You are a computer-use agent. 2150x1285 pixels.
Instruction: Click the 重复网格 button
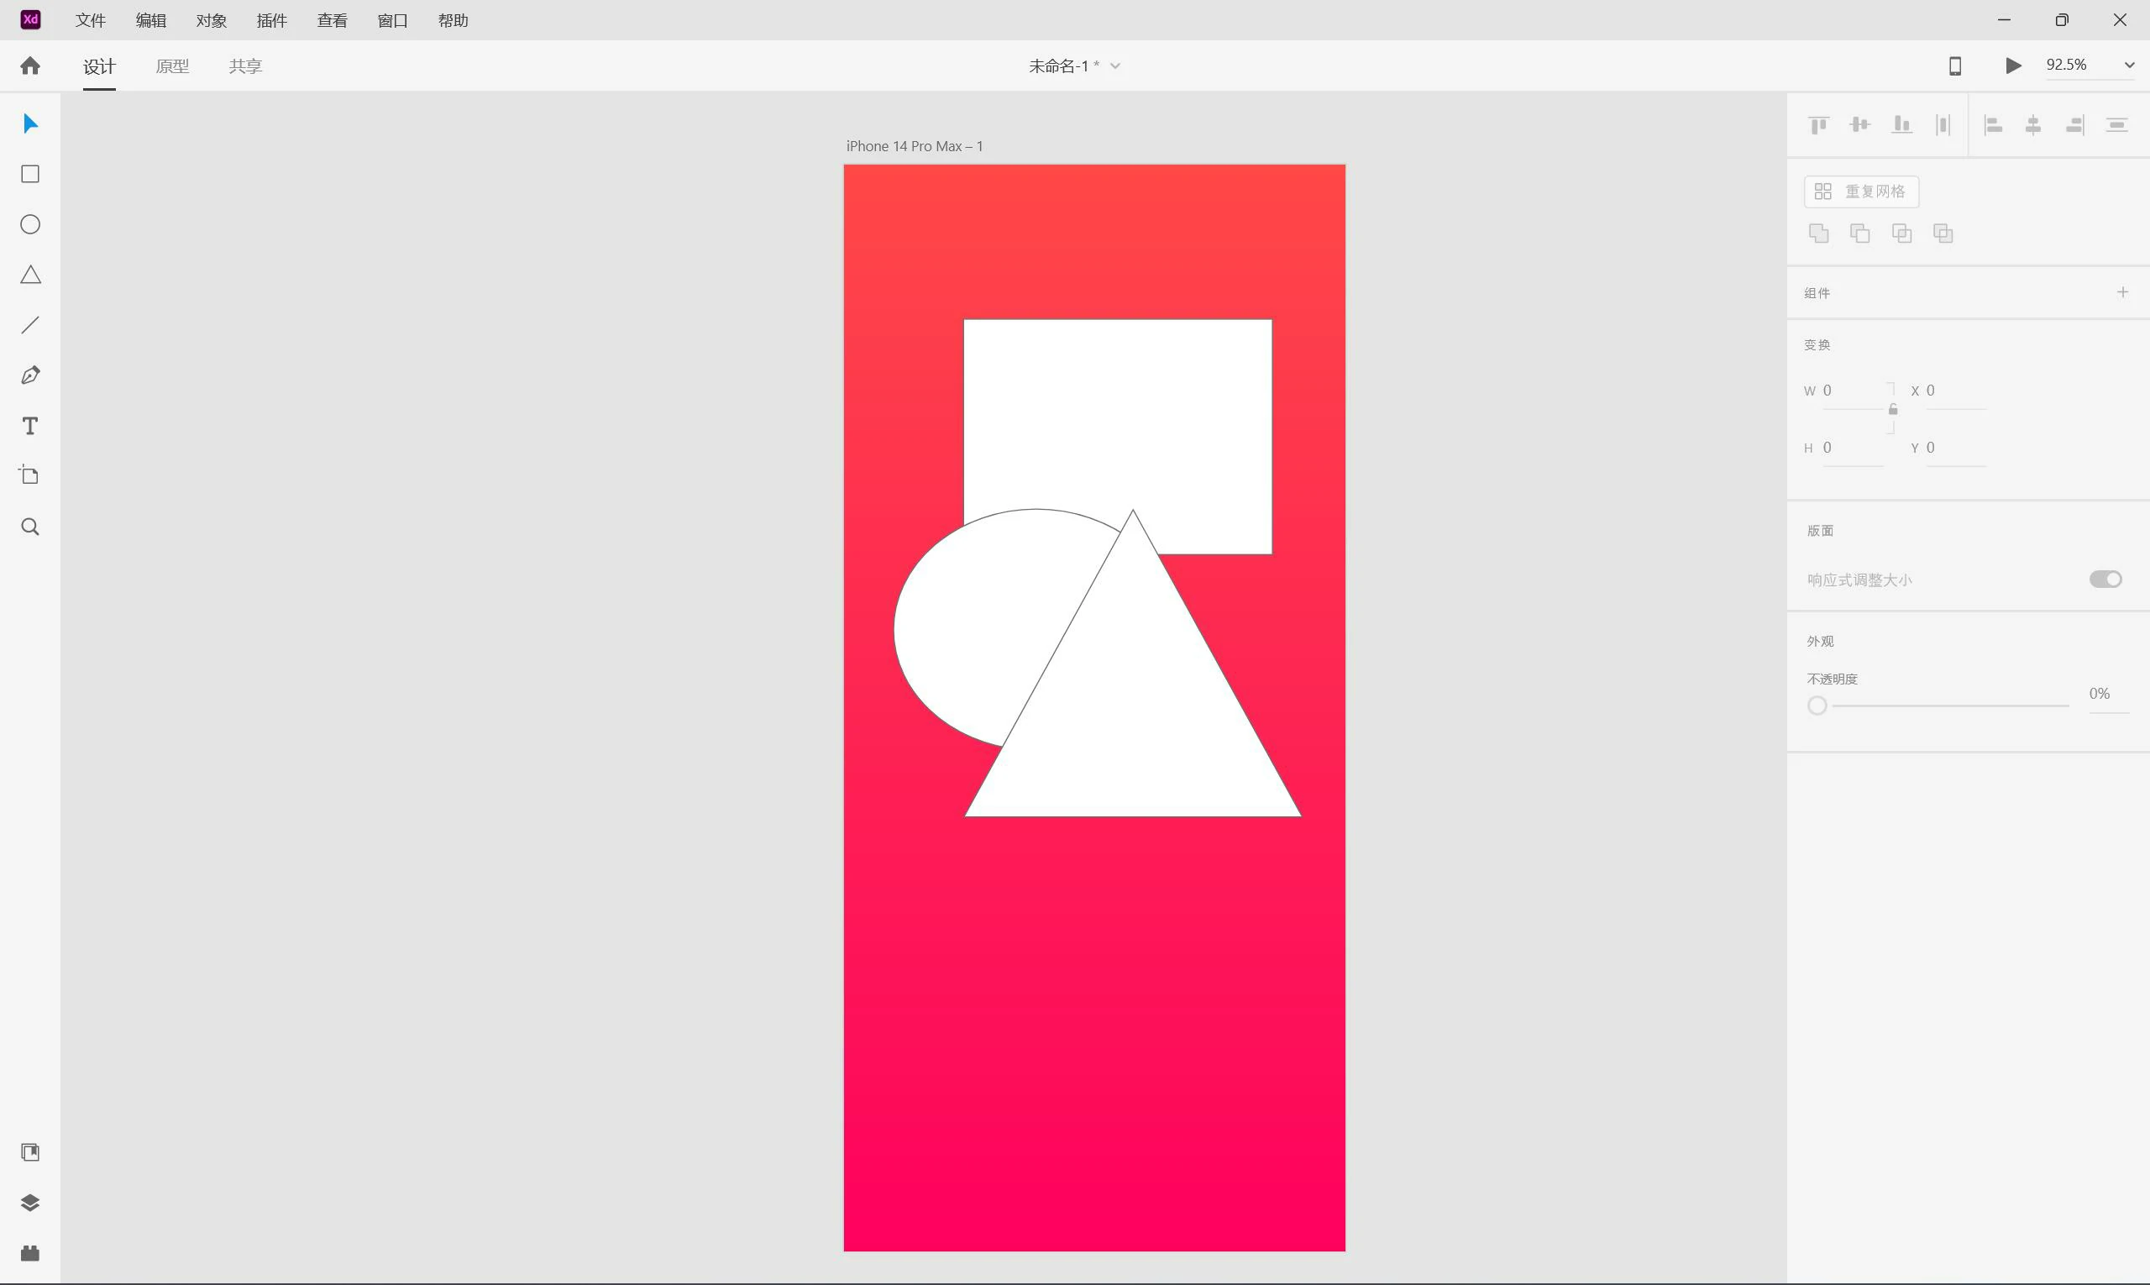pyautogui.click(x=1862, y=191)
